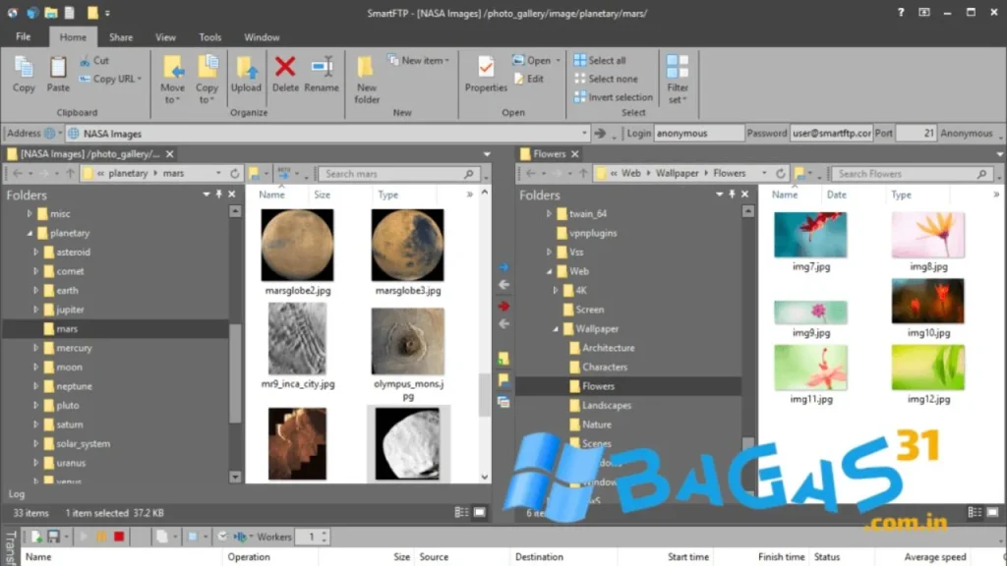Expand the jupiter folder in the tree
Viewport: 1007px width, 566px height.
point(36,310)
